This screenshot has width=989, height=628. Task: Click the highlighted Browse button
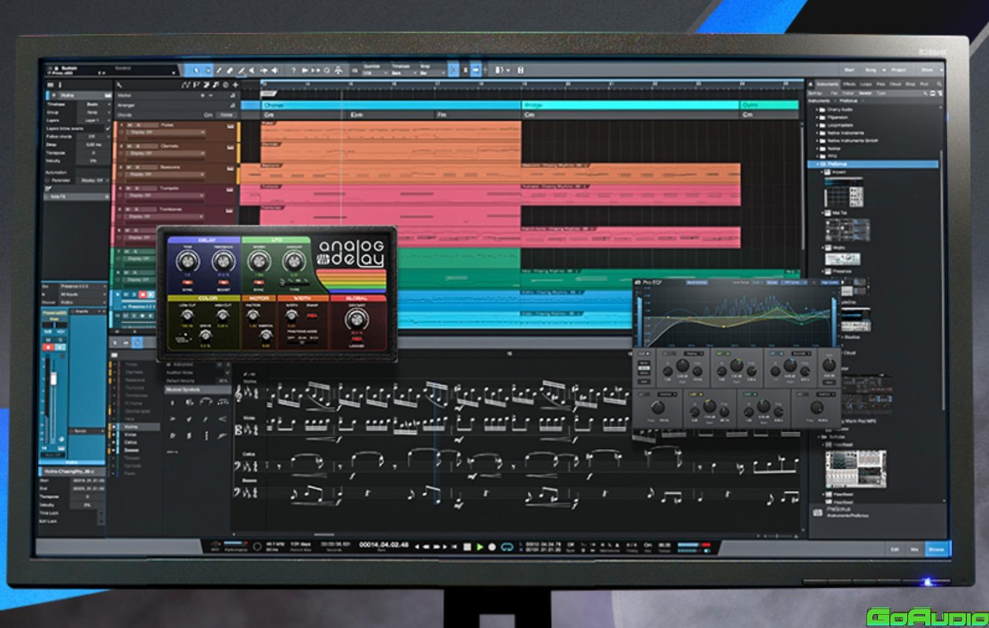[936, 550]
